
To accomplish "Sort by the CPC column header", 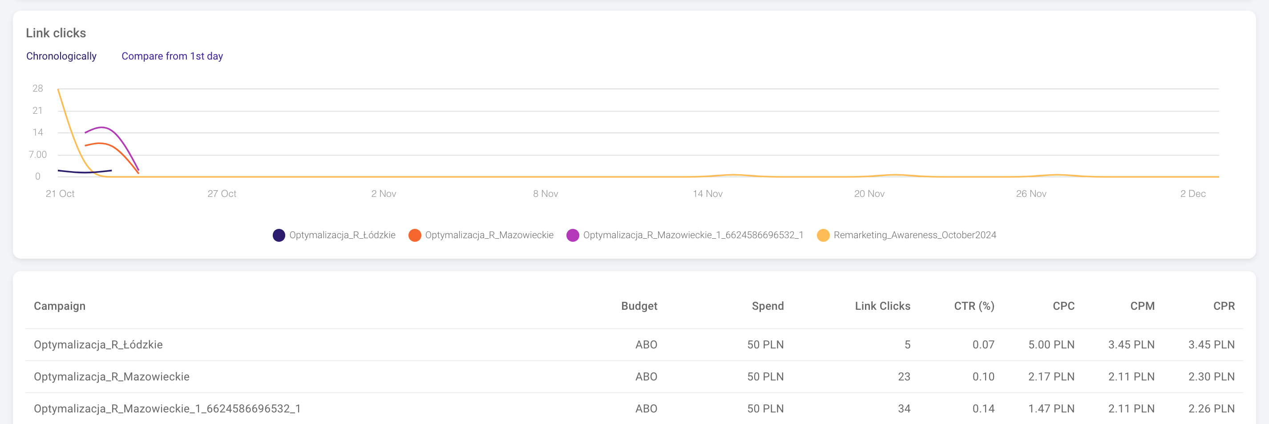I will tap(1063, 306).
